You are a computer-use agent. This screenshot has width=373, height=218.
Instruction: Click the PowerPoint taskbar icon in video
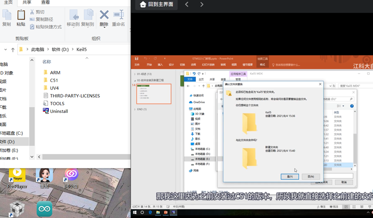[166, 212]
